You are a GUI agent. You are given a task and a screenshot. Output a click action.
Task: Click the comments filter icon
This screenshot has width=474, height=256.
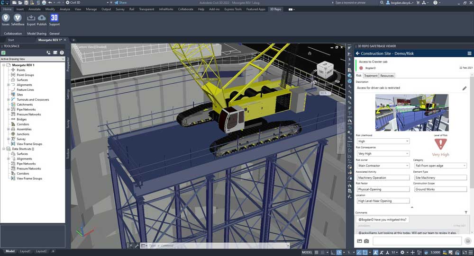[x=466, y=212]
